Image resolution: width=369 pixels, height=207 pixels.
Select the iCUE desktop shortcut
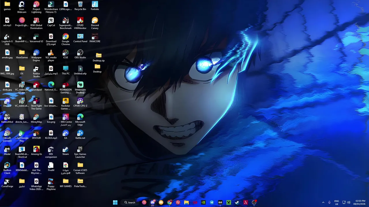66,54
